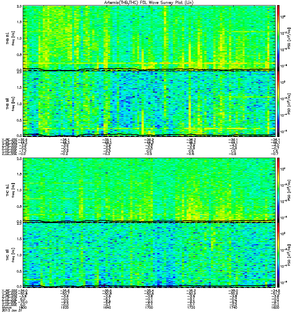Click the 'X_RE_GSE' row label under the THB panels
Screen dimensions: 294x313
pyautogui.click(x=9, y=140)
